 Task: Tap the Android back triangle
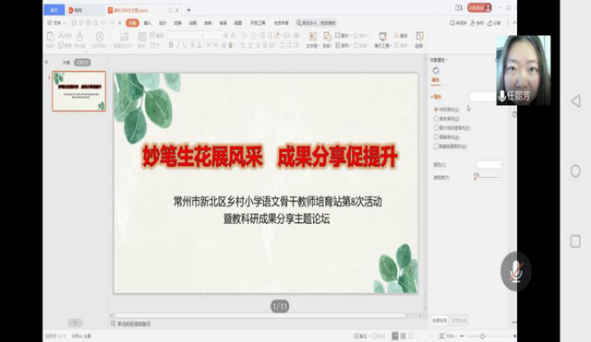pyautogui.click(x=575, y=100)
